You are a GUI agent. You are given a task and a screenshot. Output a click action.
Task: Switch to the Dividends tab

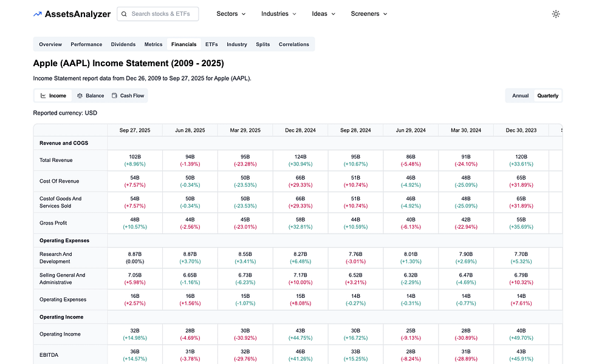(123, 44)
